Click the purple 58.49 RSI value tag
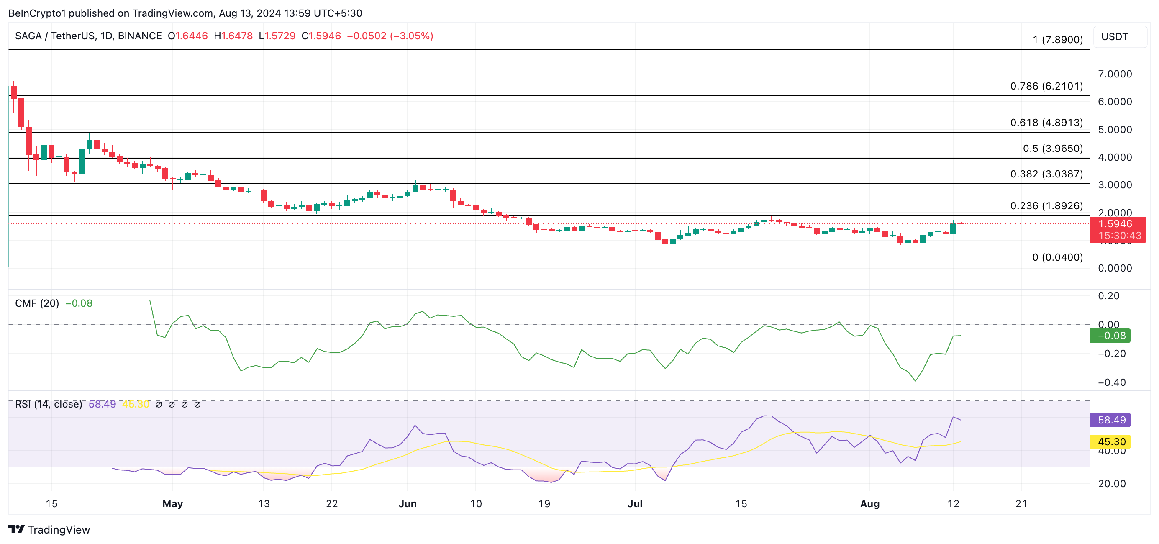This screenshot has width=1159, height=544. (1110, 420)
